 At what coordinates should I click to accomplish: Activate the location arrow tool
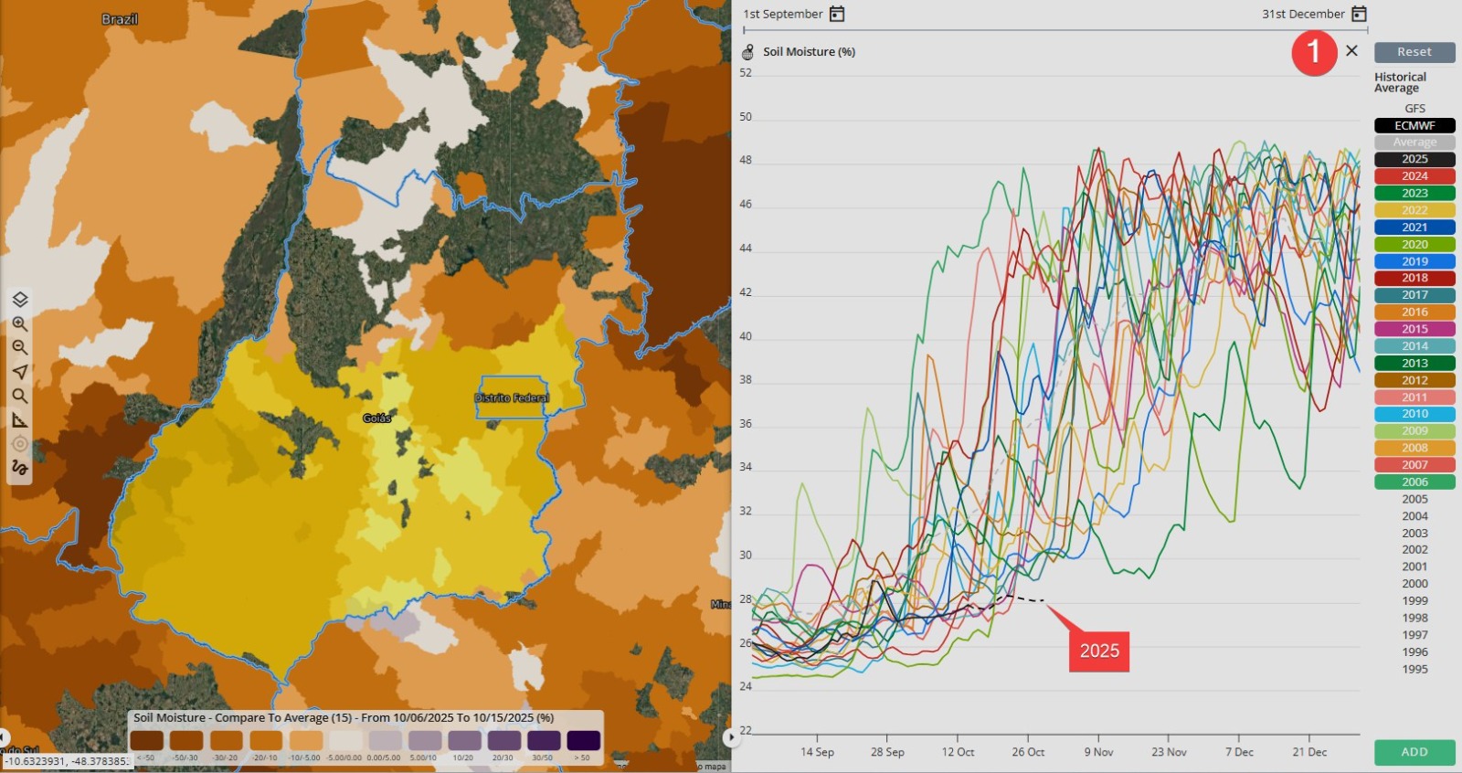(20, 372)
